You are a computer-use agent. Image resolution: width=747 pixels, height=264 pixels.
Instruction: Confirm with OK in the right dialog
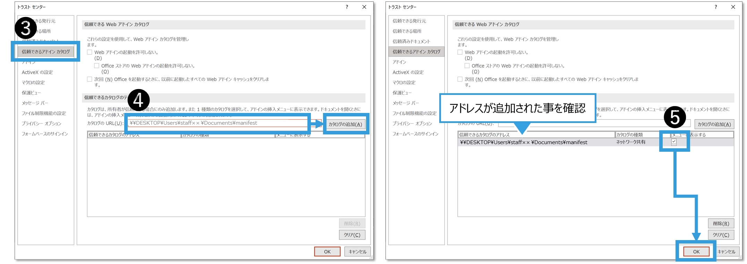(x=696, y=252)
